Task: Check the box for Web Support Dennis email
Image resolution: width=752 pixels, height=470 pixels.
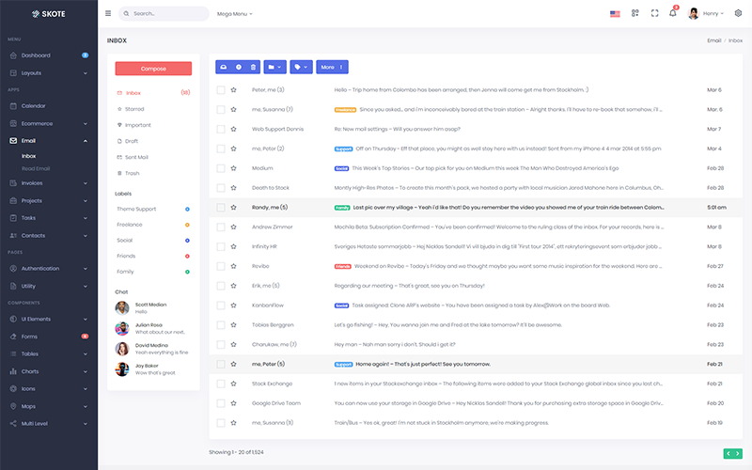Action: click(x=221, y=129)
